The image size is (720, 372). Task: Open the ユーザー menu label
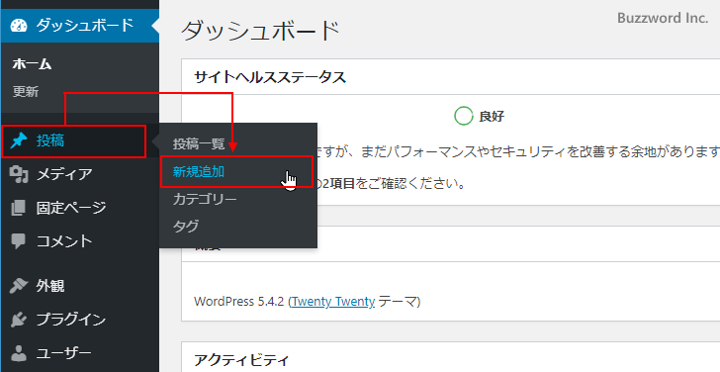(x=64, y=353)
